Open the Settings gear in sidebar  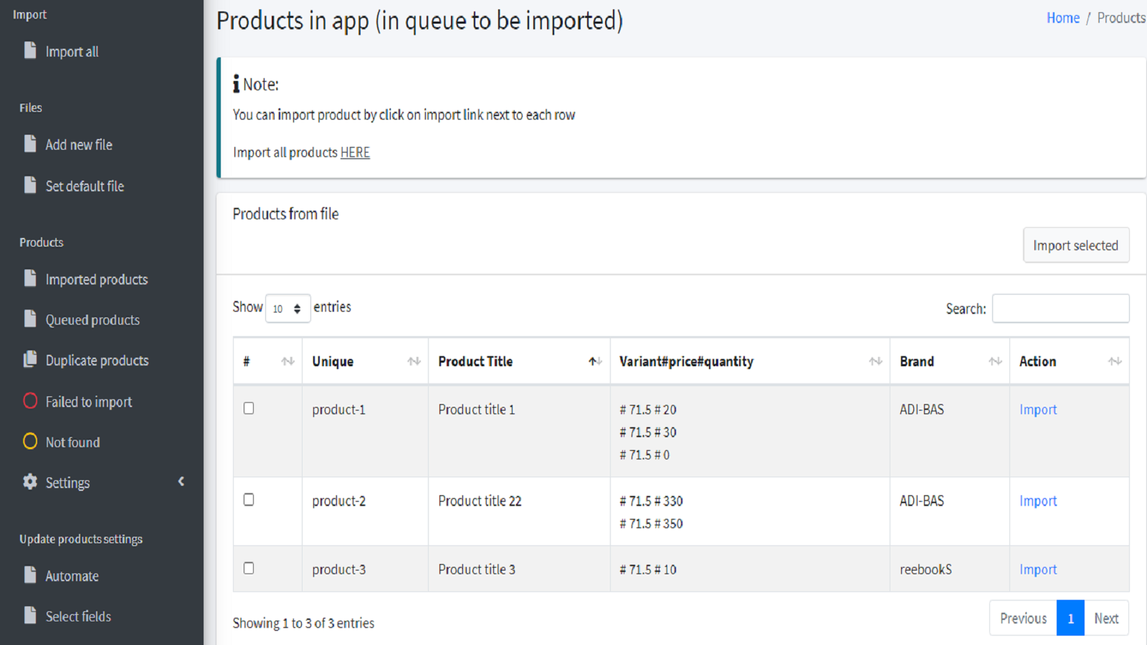click(29, 482)
